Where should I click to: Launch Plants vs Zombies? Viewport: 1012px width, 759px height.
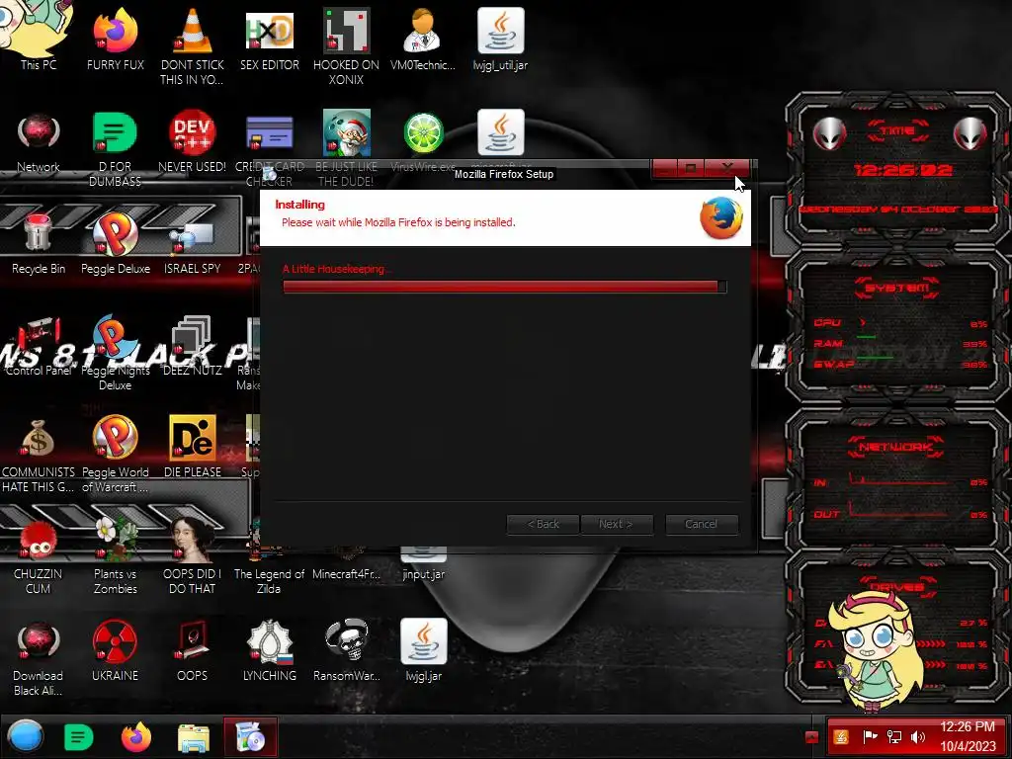115,555
